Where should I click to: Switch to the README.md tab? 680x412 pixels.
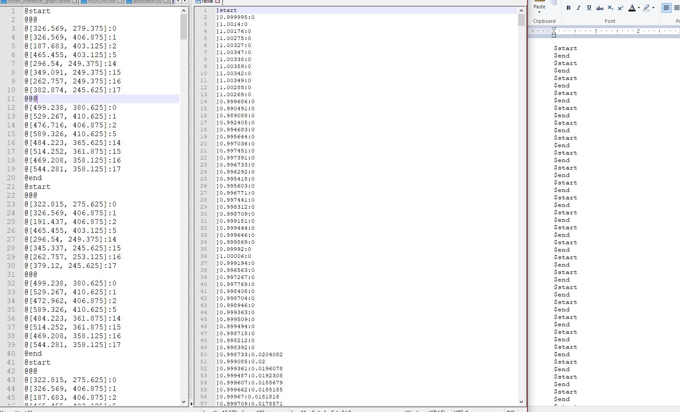point(101,2)
